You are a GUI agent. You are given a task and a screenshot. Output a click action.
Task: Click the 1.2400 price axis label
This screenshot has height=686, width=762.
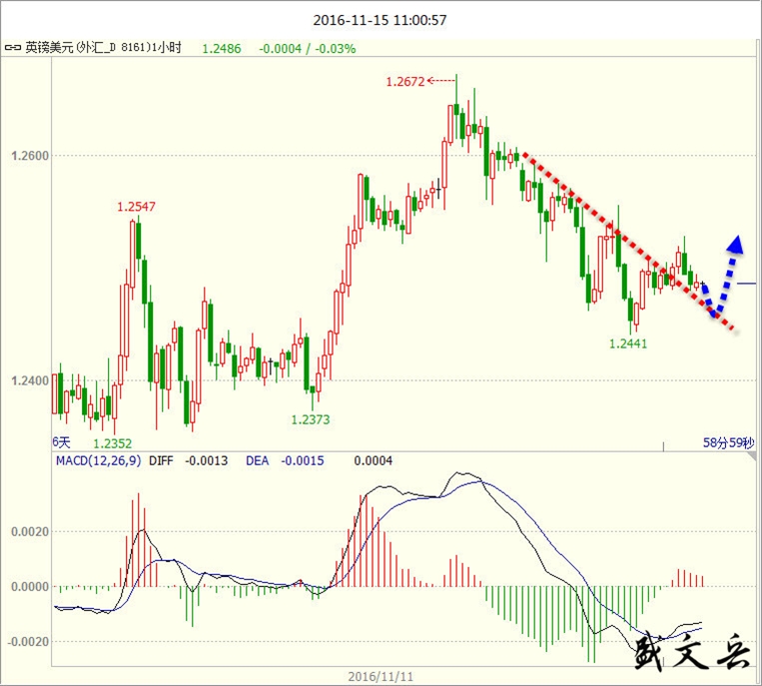point(30,380)
